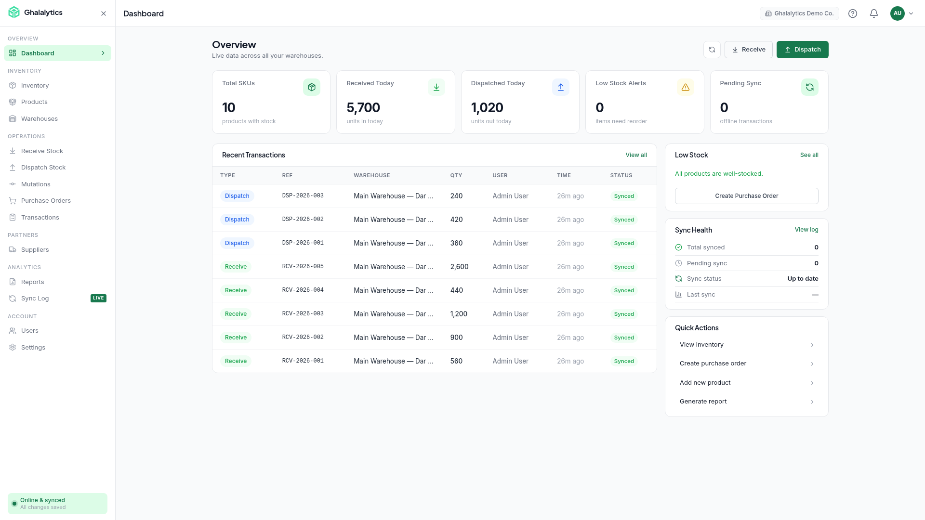Click the Ghalalytics logo icon
Image resolution: width=925 pixels, height=520 pixels.
pos(14,13)
